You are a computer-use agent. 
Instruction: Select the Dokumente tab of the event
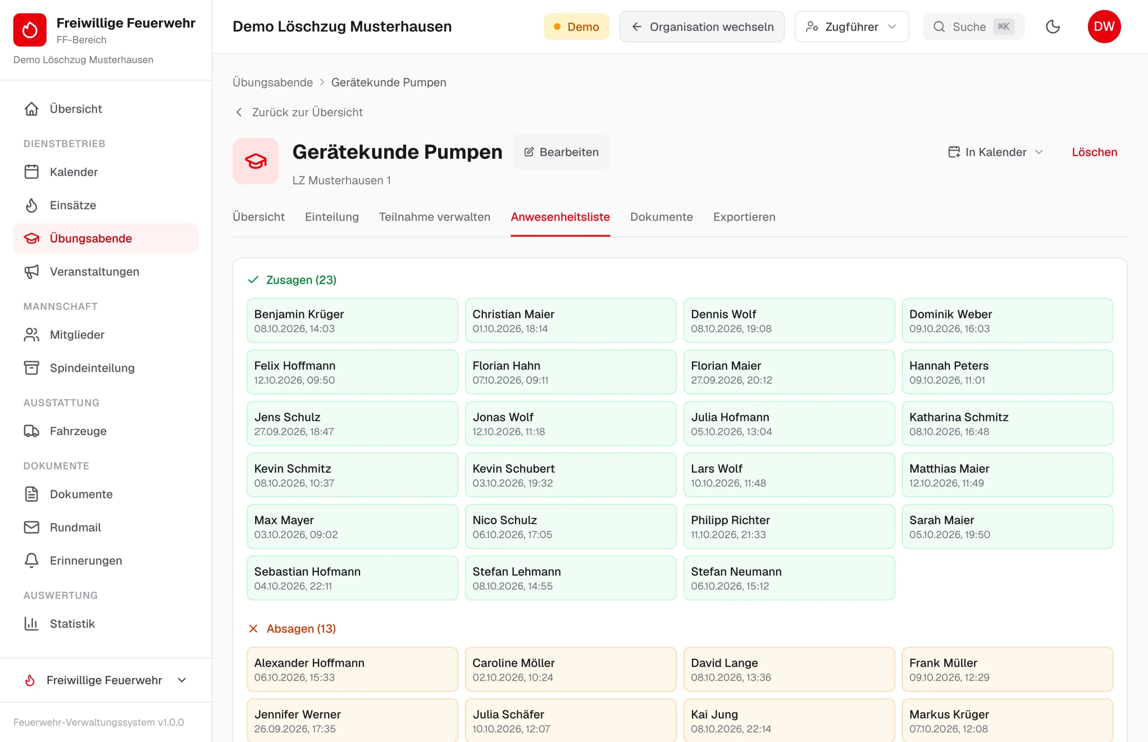click(x=662, y=217)
